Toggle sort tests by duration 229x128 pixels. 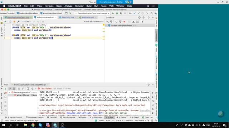pos(23,89)
